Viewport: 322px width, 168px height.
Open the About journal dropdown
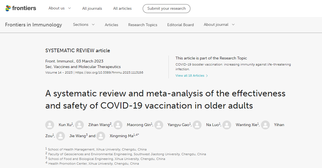coord(219,25)
